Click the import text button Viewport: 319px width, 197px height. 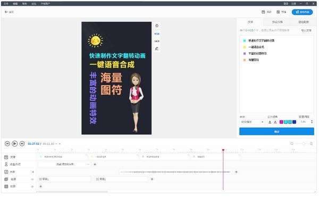(x=306, y=30)
